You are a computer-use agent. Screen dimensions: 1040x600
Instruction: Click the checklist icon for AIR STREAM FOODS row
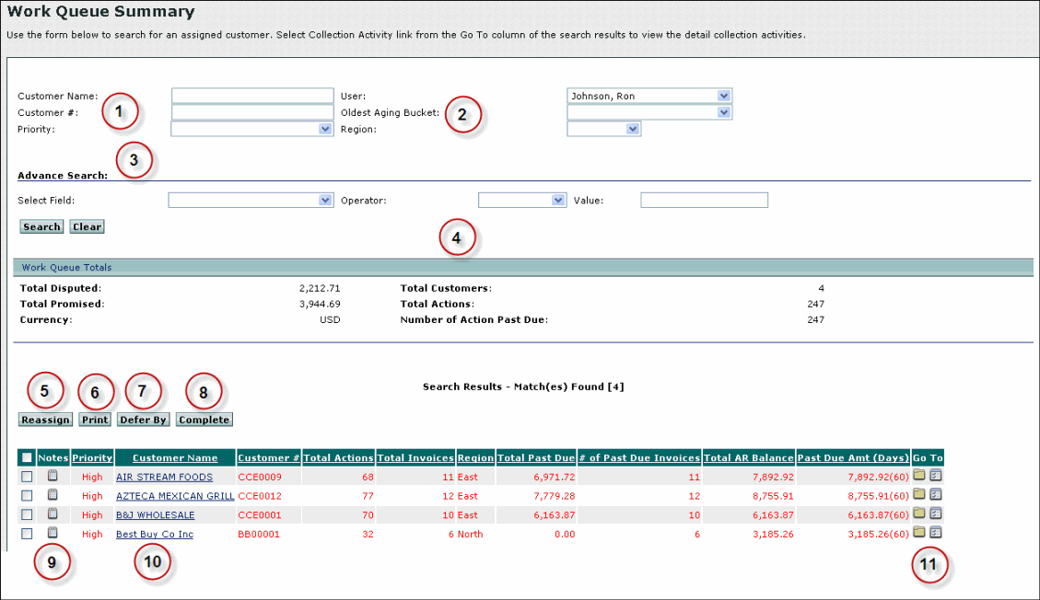[x=937, y=477]
